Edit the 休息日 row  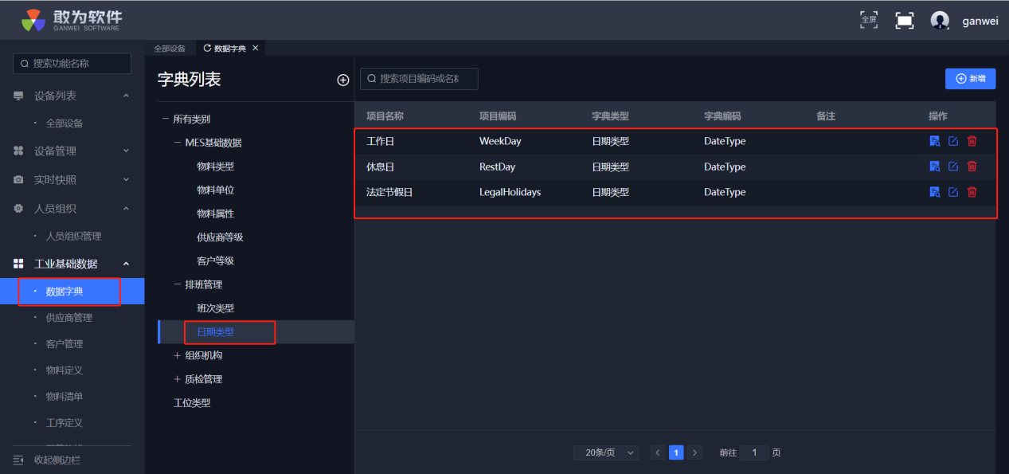click(953, 166)
